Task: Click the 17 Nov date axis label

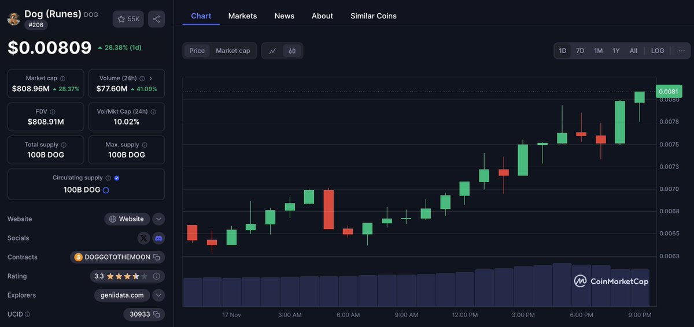Action: pos(231,315)
